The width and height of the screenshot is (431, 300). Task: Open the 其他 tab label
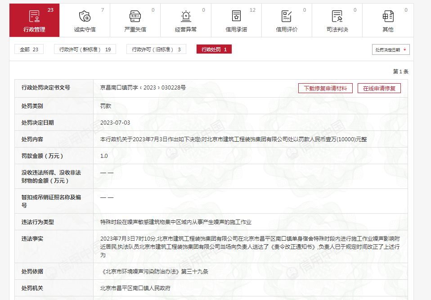[388, 29]
